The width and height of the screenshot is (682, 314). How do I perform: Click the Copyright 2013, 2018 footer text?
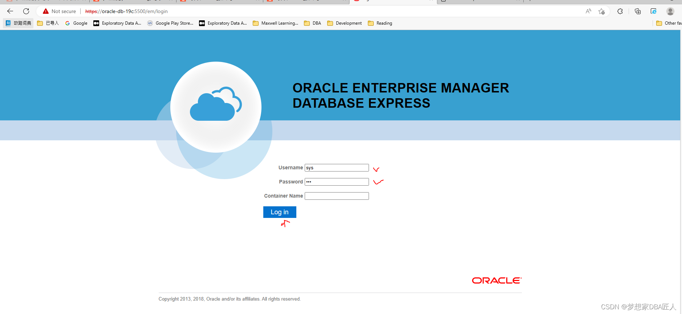click(230, 299)
